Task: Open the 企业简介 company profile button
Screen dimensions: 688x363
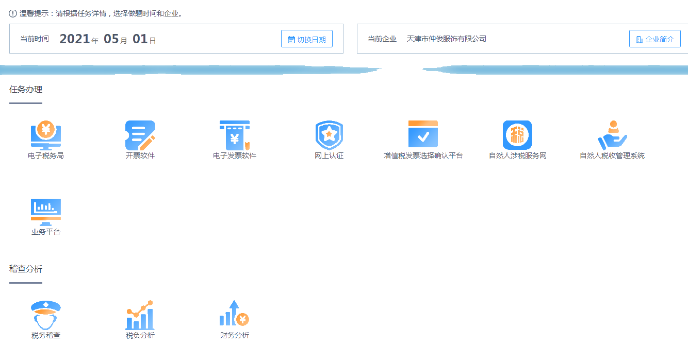Action: click(654, 38)
